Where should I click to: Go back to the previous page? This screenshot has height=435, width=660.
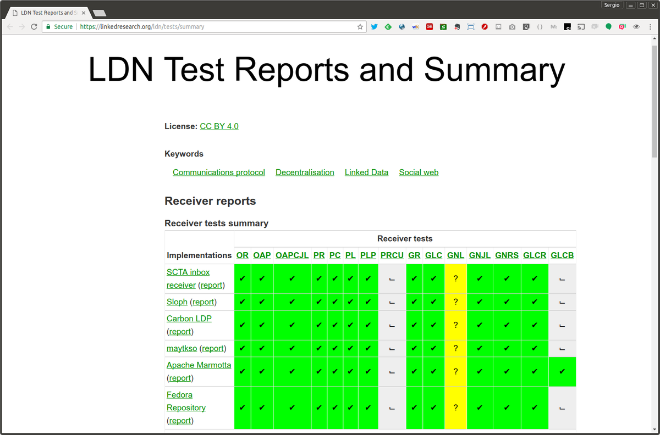tap(10, 26)
